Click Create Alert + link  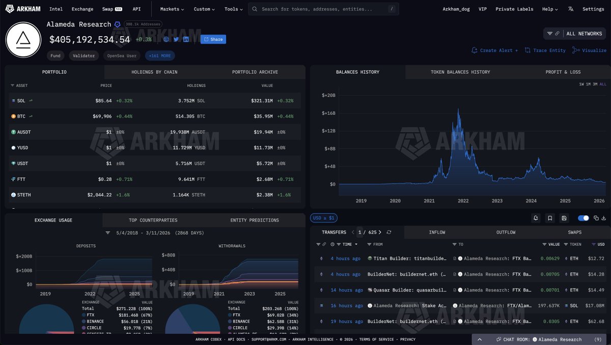pos(495,50)
